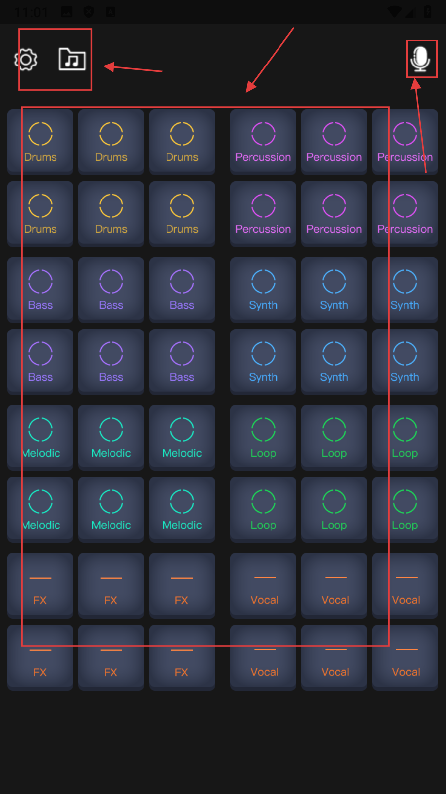Tap the middle Bass pad in lower Bass row
Image resolution: width=446 pixels, height=794 pixels.
click(x=111, y=362)
